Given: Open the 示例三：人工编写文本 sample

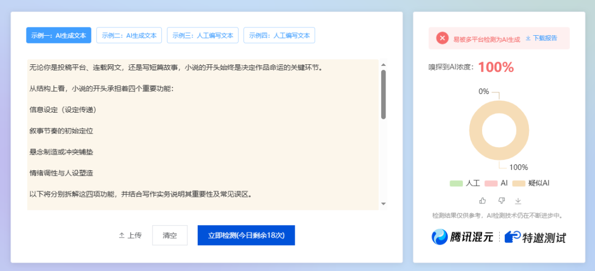Looking at the screenshot, I should (203, 35).
